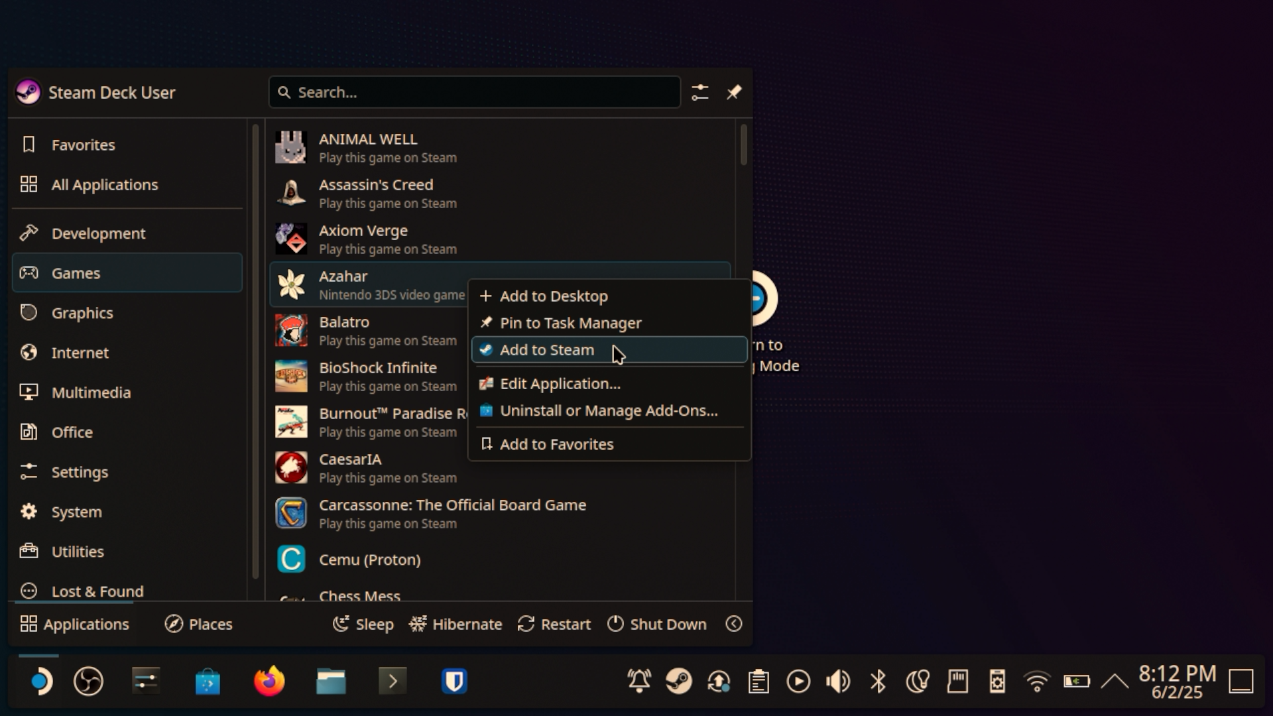Open the night color tray icon
Screen dimensions: 1273x716
point(918,682)
